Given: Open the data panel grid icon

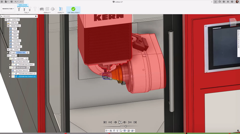Looking at the screenshot, I should (2, 2).
